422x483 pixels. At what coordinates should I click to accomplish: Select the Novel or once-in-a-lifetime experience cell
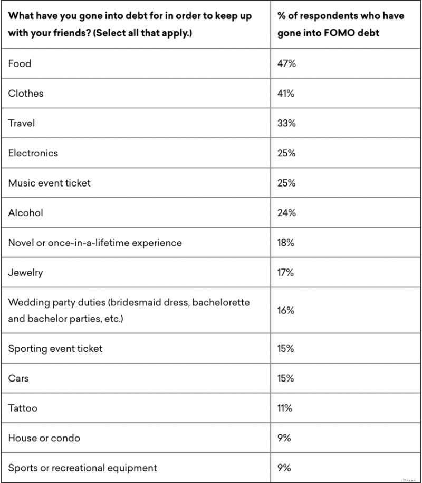pos(95,243)
